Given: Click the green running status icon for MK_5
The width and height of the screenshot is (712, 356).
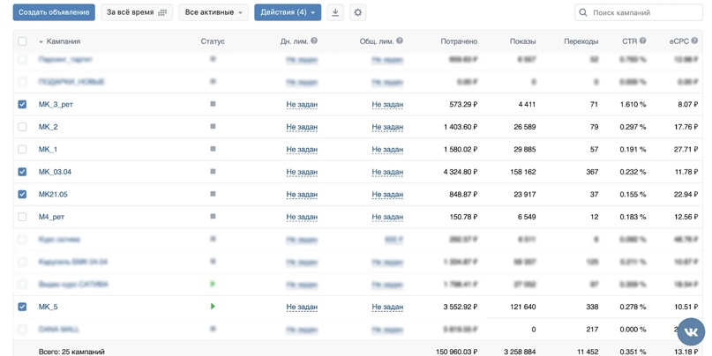Looking at the screenshot, I should [x=213, y=307].
